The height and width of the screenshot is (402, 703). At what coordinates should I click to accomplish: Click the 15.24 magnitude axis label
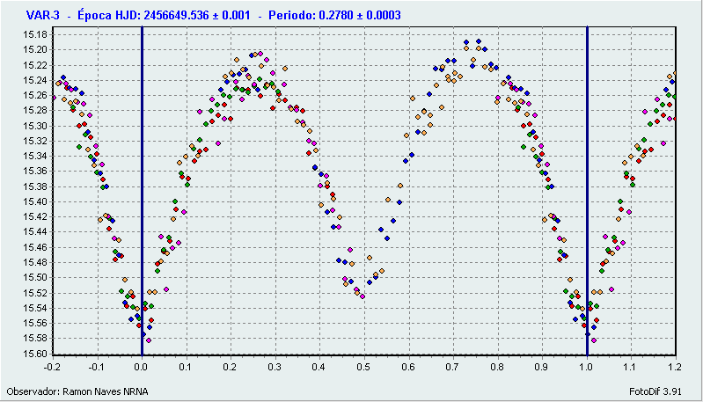point(35,80)
